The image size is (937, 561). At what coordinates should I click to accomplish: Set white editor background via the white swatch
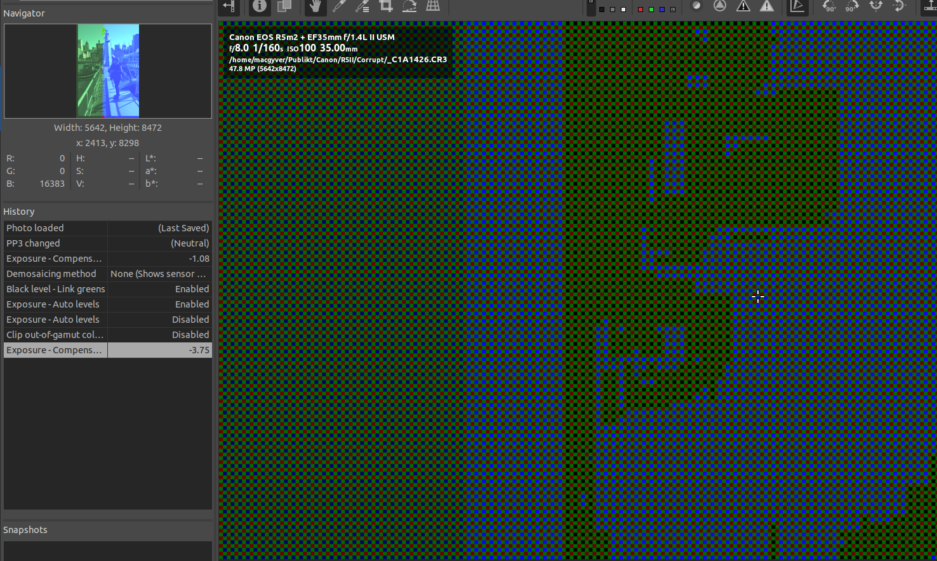(x=623, y=10)
